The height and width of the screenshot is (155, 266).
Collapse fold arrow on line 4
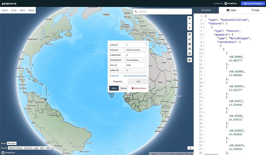pos(203,27)
